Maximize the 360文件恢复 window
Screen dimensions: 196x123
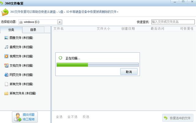tap(183, 2)
